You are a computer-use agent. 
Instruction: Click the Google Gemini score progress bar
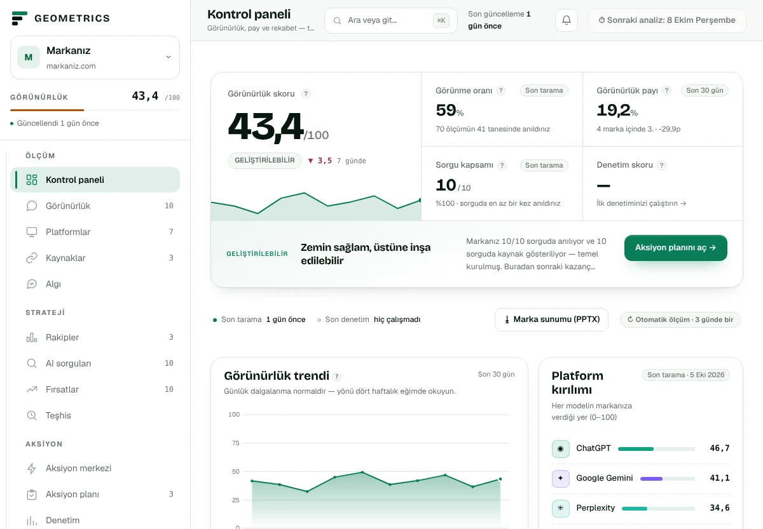[667, 478]
